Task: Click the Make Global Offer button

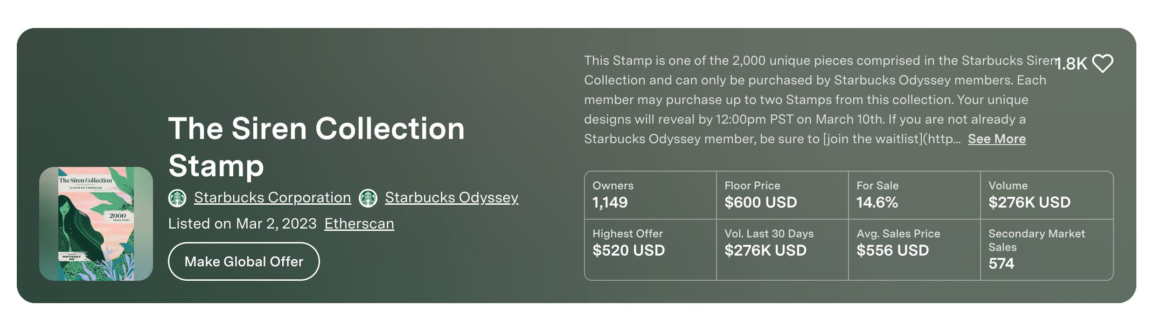Action: [x=244, y=261]
